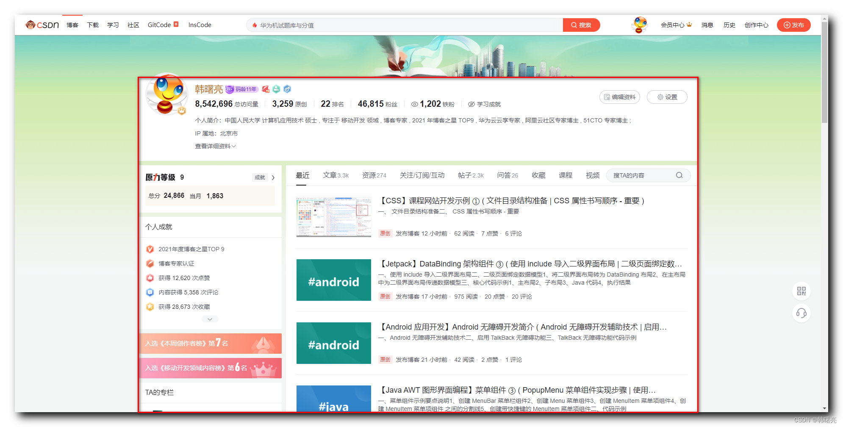Click the #java article thumbnail
Screen dimensions: 843x427
334,398
